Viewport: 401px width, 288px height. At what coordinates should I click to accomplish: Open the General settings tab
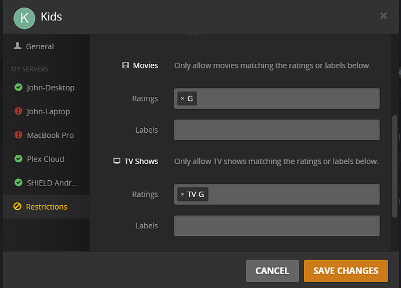[x=40, y=46]
